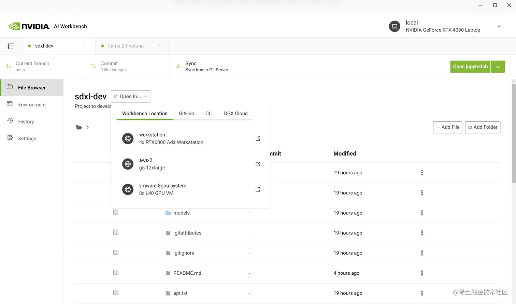Open more options for README.md row

click(422, 273)
